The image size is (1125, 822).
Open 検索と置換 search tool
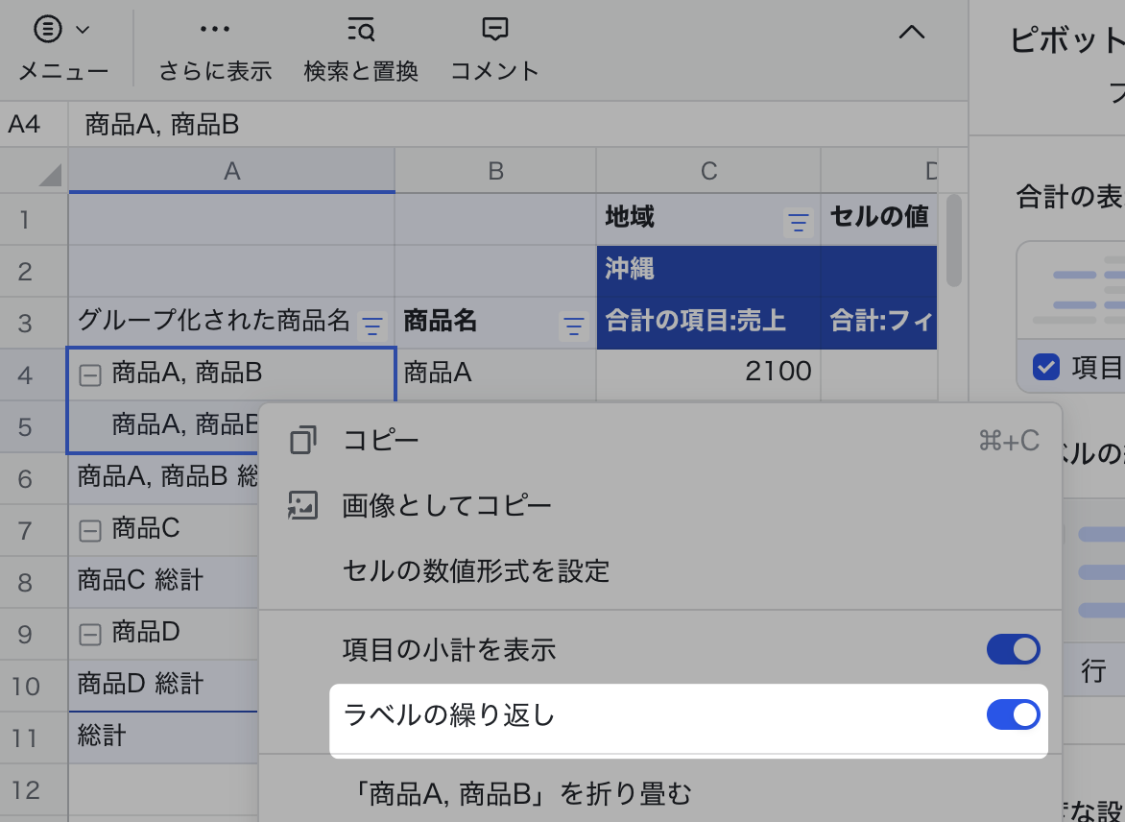(x=361, y=31)
